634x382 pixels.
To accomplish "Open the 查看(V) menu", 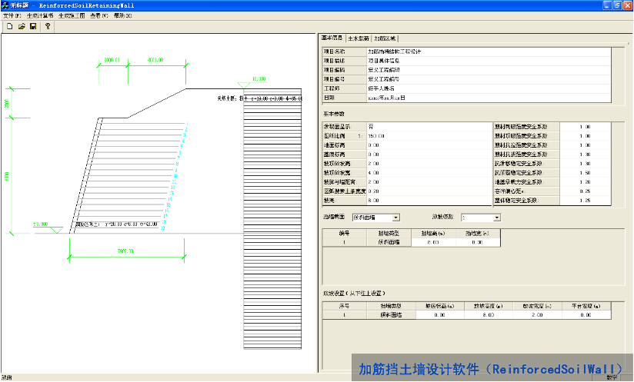I will point(99,15).
